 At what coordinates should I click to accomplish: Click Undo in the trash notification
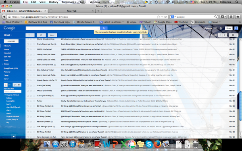(144, 32)
